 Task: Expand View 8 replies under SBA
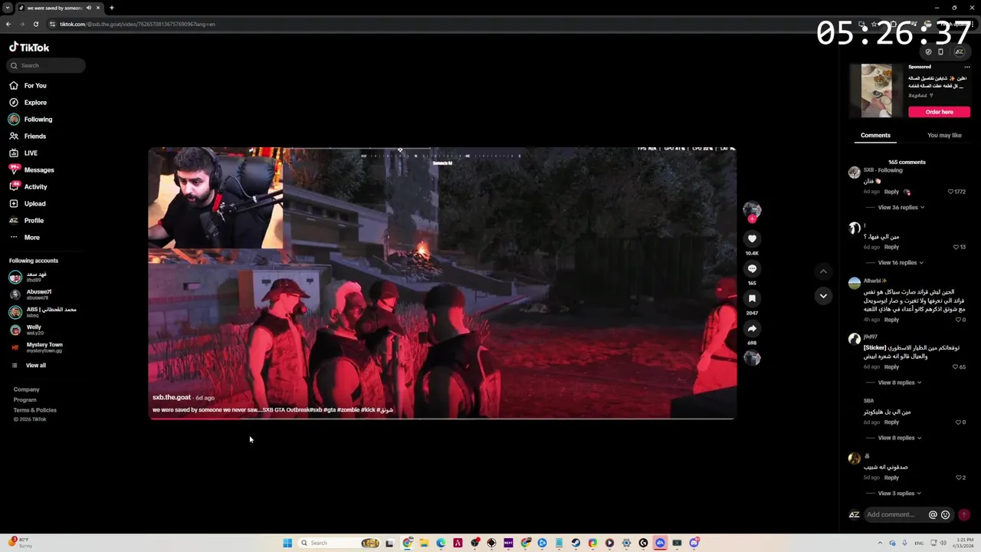(x=899, y=438)
